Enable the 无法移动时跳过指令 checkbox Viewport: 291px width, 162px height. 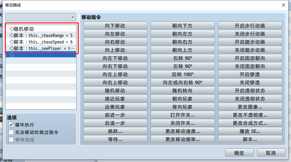click(x=11, y=132)
